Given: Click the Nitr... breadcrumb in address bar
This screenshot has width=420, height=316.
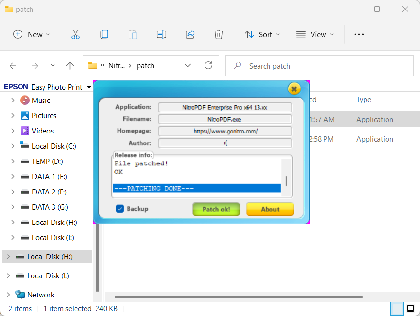Looking at the screenshot, I should [117, 66].
